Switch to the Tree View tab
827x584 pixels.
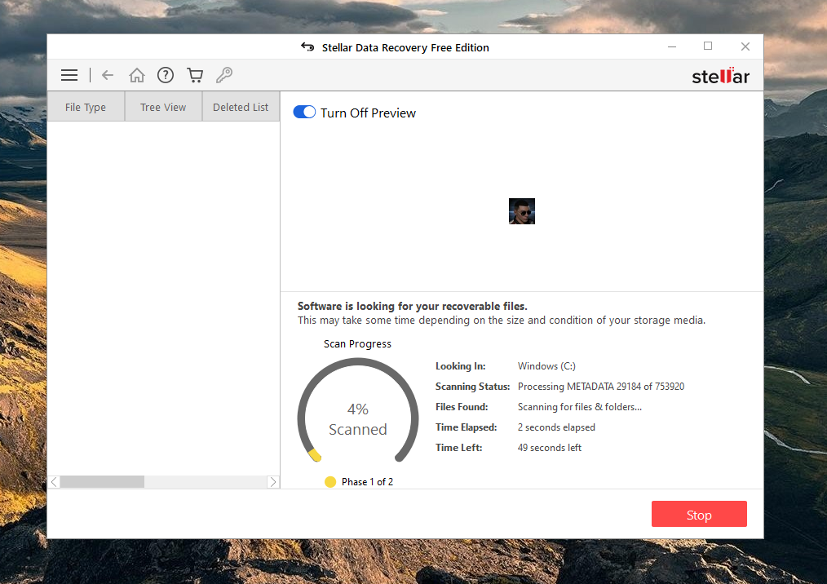163,107
